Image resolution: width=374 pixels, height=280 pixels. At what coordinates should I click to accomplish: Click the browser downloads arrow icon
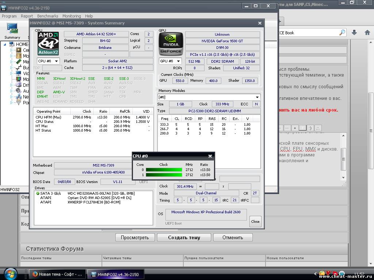(x=354, y=32)
